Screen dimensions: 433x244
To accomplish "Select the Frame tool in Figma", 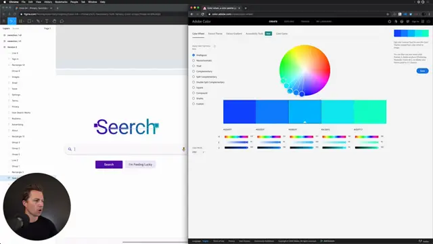I will [20, 21].
